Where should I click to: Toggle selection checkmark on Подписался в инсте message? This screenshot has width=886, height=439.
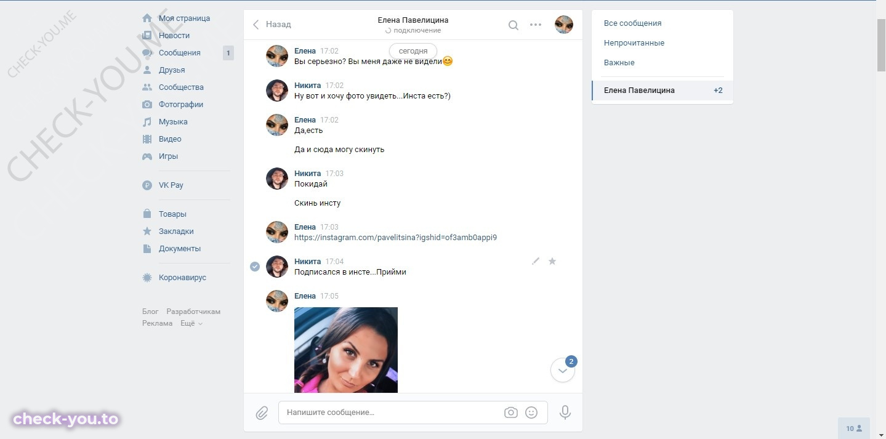tap(255, 267)
